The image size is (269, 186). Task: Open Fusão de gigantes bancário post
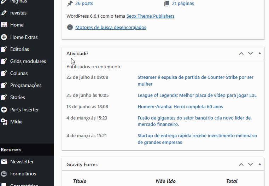(x=194, y=121)
